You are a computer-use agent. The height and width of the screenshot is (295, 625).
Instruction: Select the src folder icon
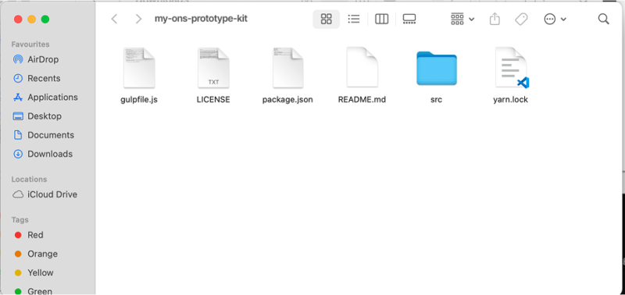(437, 68)
